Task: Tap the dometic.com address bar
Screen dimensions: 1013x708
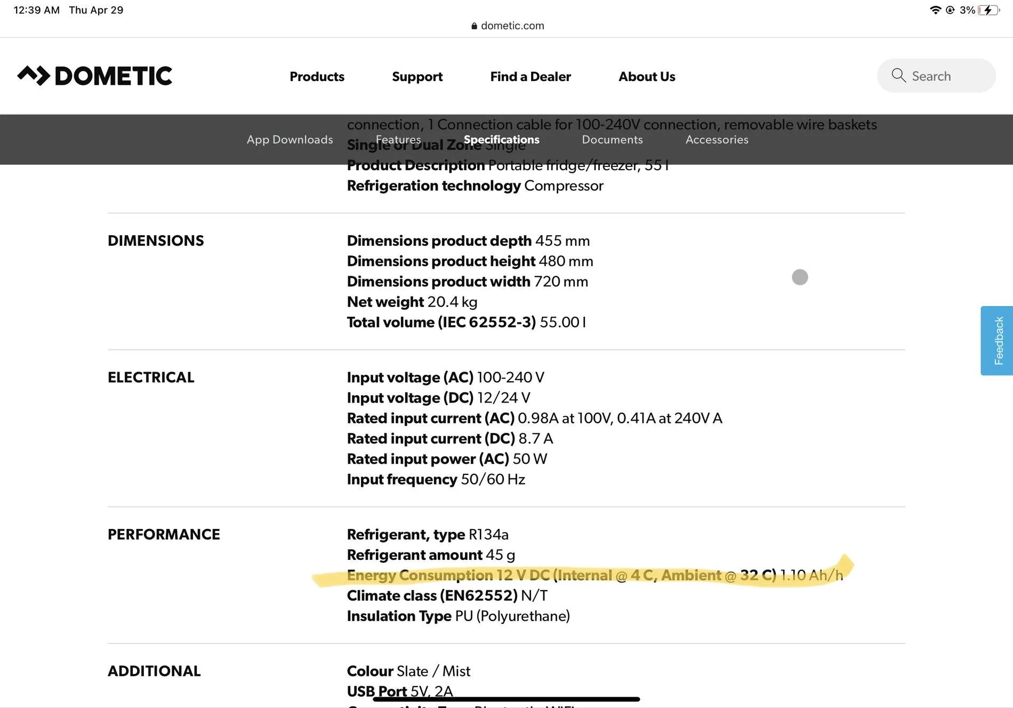Action: click(508, 26)
